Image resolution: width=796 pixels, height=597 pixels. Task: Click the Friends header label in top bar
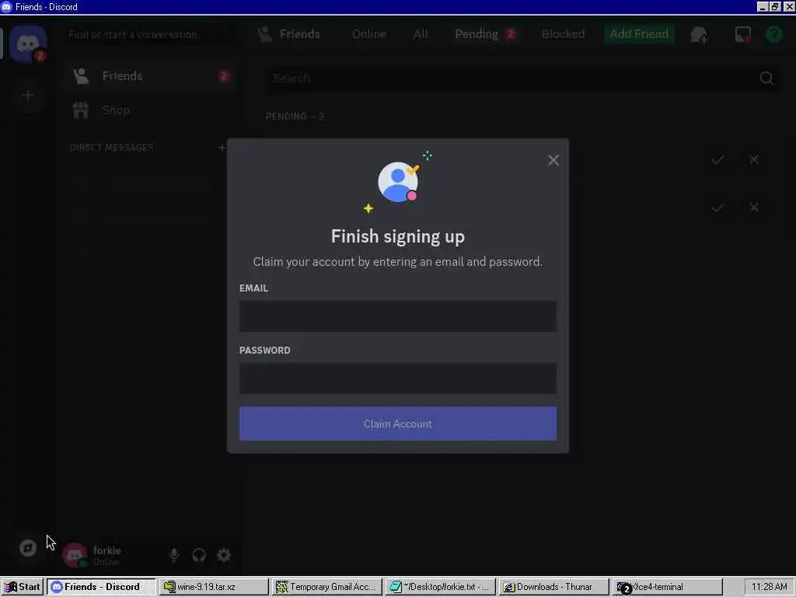(x=299, y=34)
